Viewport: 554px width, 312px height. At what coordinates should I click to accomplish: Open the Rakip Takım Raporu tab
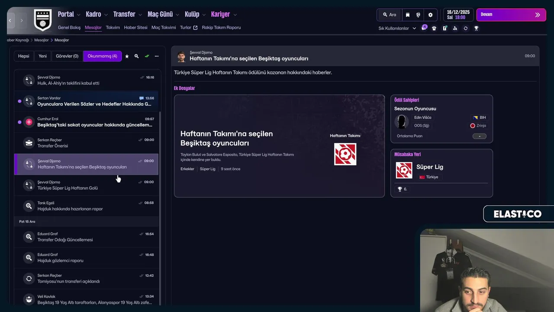point(221,27)
